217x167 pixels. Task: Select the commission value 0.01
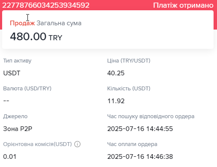click(x=10, y=157)
